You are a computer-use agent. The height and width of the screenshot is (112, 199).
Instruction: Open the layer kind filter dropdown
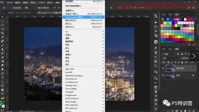(168, 54)
